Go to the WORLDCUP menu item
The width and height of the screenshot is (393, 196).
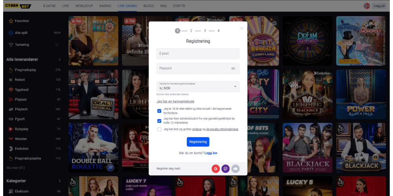(x=84, y=6)
